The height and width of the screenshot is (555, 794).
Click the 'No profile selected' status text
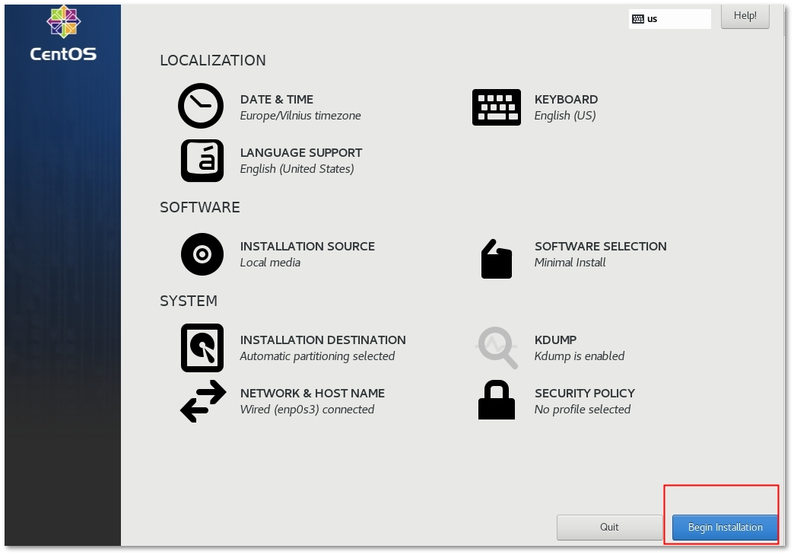point(582,410)
